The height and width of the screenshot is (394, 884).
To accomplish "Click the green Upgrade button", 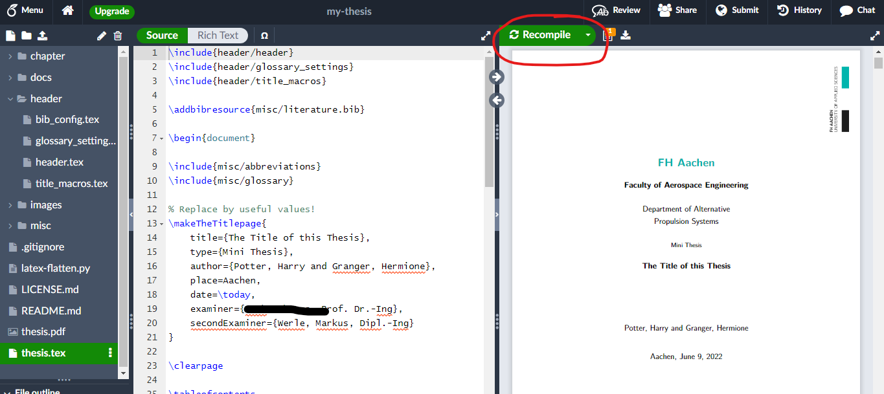I will tap(112, 11).
